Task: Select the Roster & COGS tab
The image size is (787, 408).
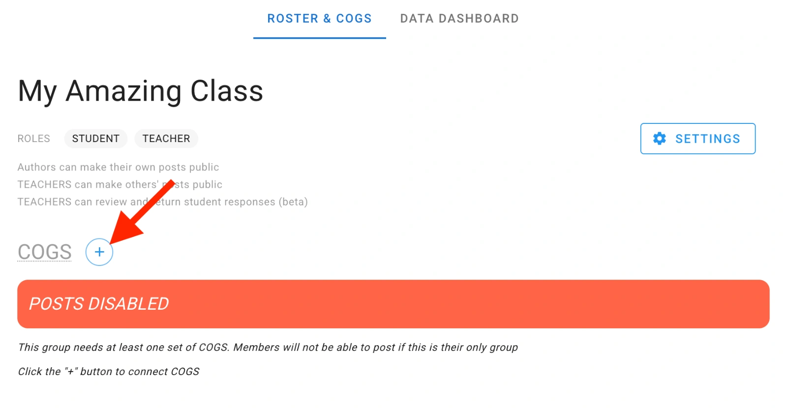Action: coord(319,19)
